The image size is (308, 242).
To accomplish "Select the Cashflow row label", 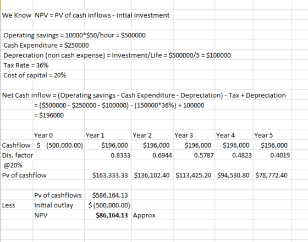I will tap(16, 145).
